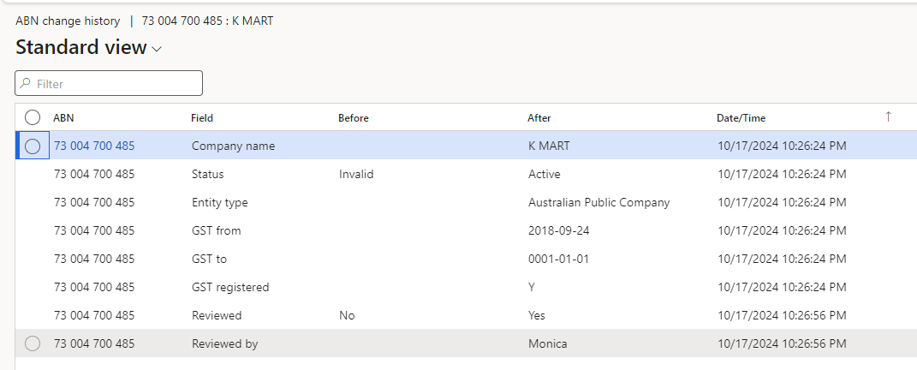Screen dimensions: 917x370
Task: Open the ABN link in the first row
Action: pyautogui.click(x=94, y=146)
